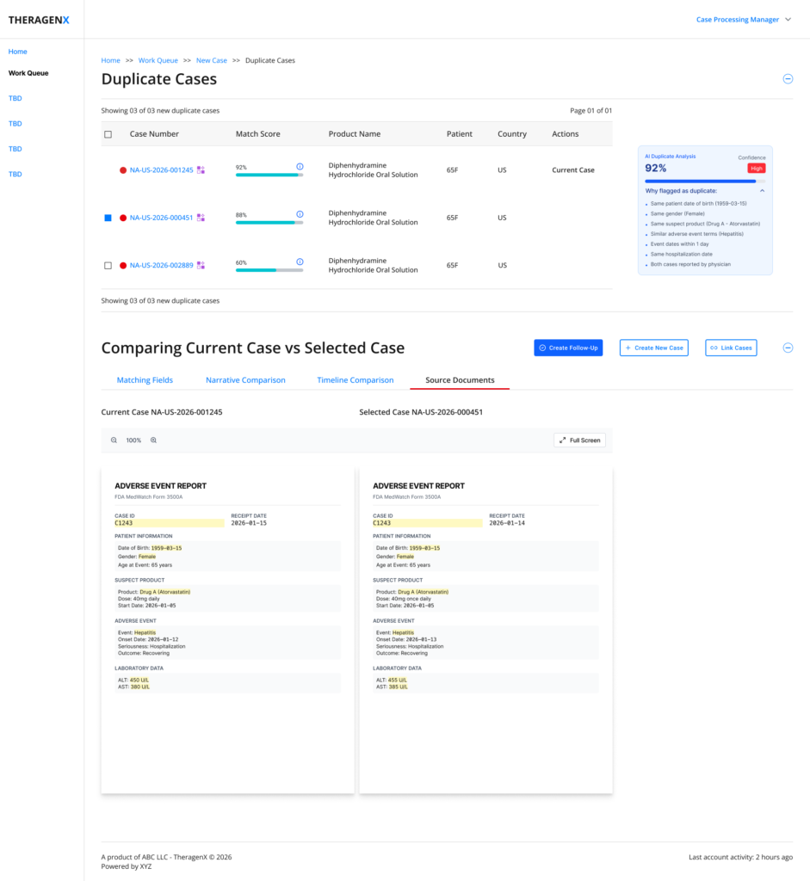Check the checkbox for case NA-US-2026-002889

(108, 266)
